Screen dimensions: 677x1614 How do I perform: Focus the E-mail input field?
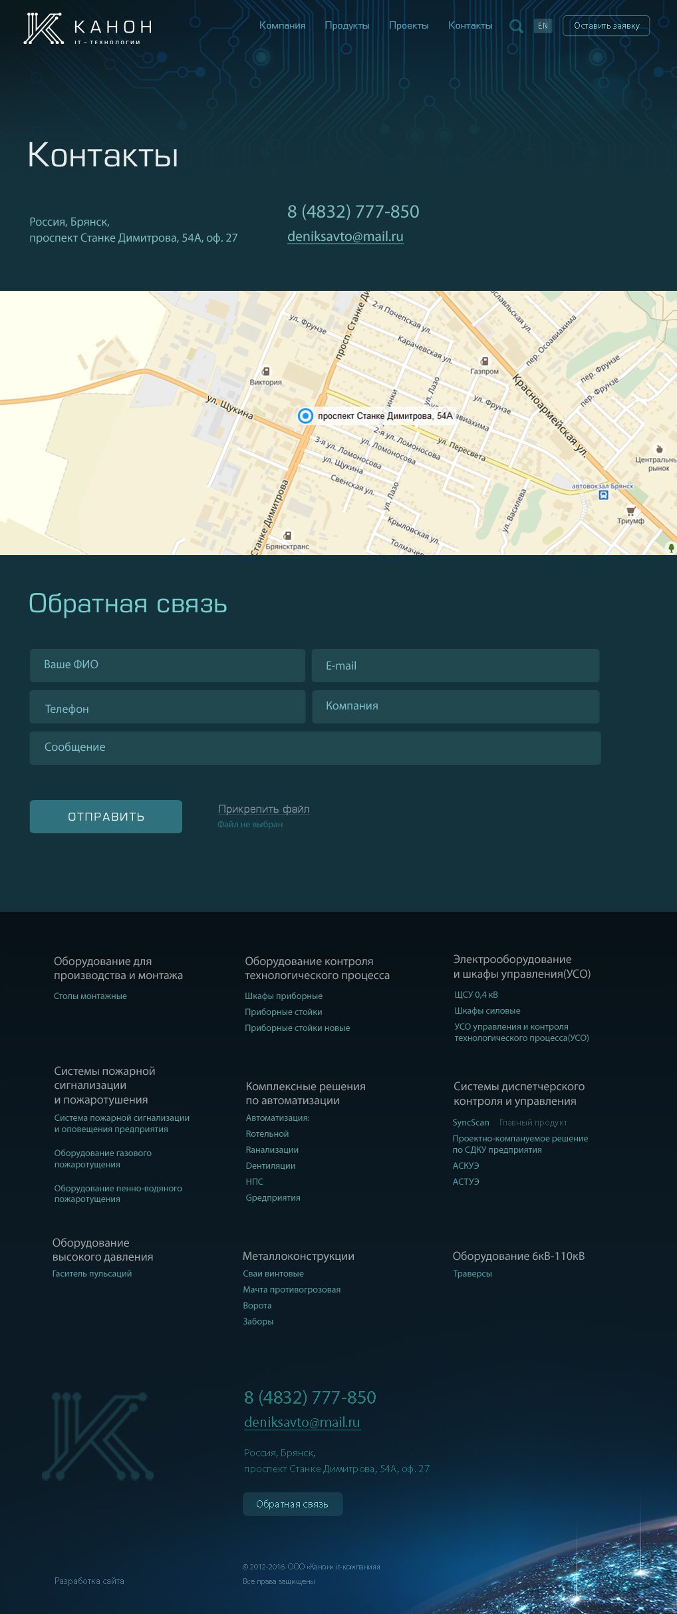point(456,666)
